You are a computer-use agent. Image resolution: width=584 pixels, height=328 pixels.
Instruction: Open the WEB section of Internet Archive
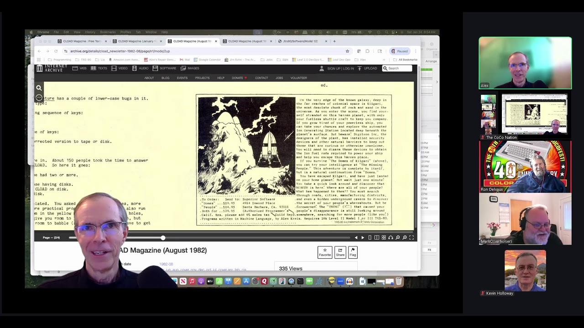(79, 68)
